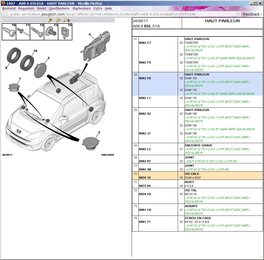Viewport: 264px width, 260px height.
Task: Click the 6X100-16 screw size
Action: pyautogui.click(x=190, y=194)
